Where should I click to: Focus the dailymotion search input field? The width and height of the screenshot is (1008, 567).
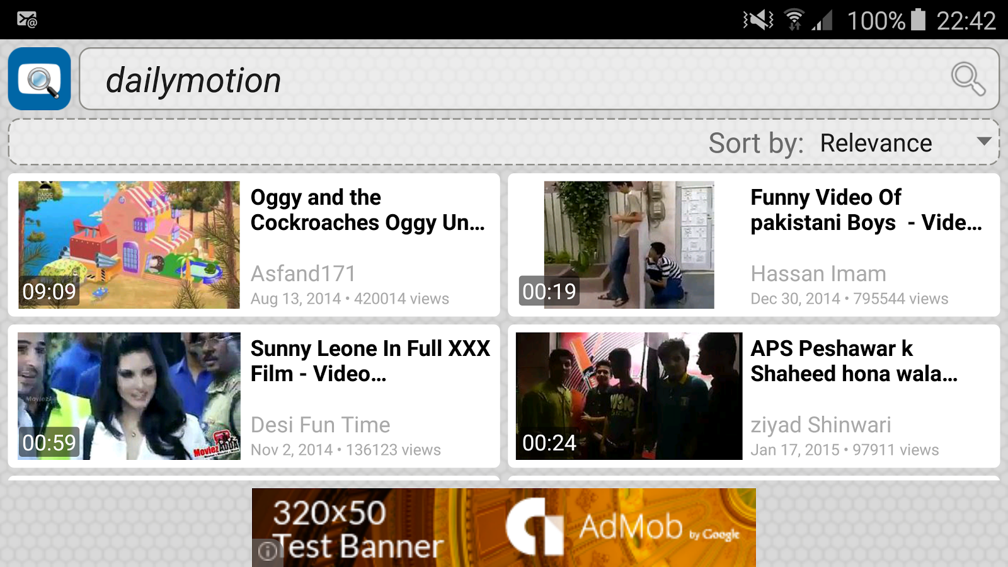[x=539, y=79]
